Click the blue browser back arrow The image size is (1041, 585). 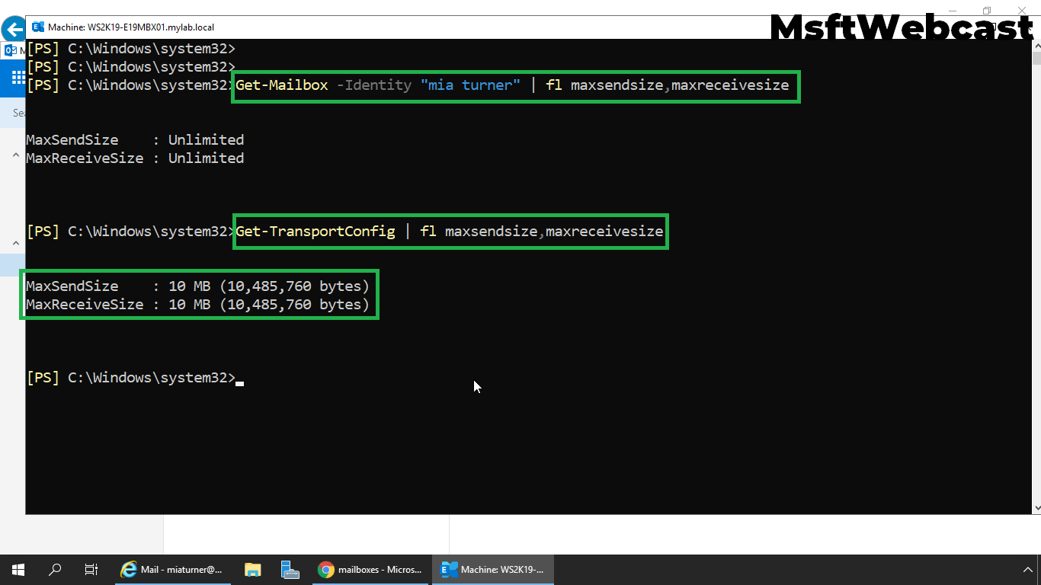coord(13,30)
